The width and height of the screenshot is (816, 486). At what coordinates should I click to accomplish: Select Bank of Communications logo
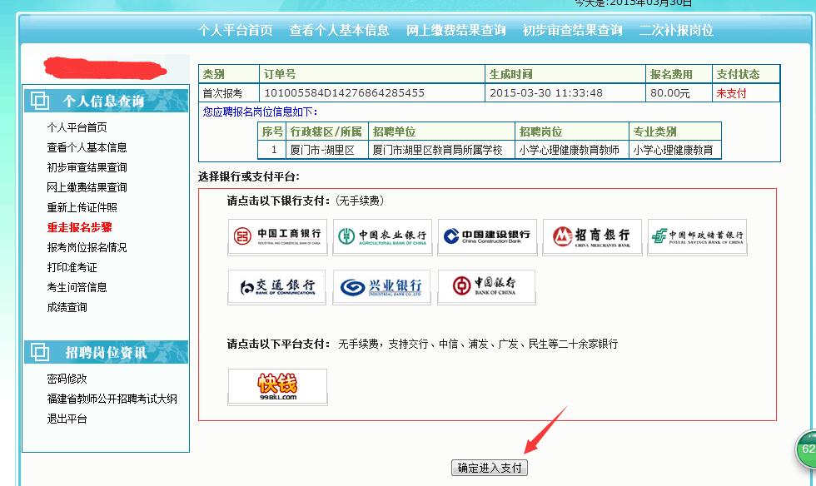click(277, 287)
